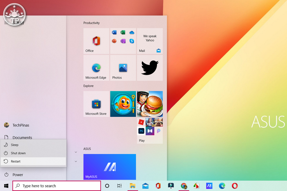Open the Microsoft Store tile
Screen dimensions: 287x191
click(96, 104)
